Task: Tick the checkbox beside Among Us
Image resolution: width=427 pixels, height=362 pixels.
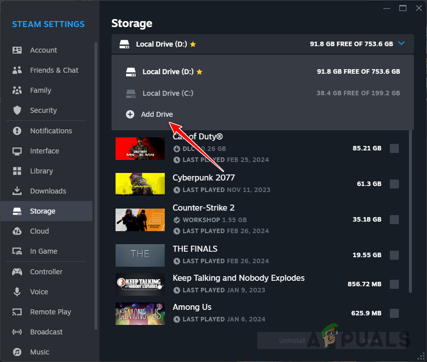Action: [x=394, y=313]
